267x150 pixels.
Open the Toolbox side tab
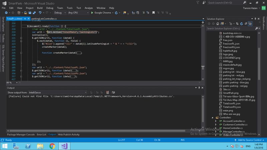tap(3, 38)
